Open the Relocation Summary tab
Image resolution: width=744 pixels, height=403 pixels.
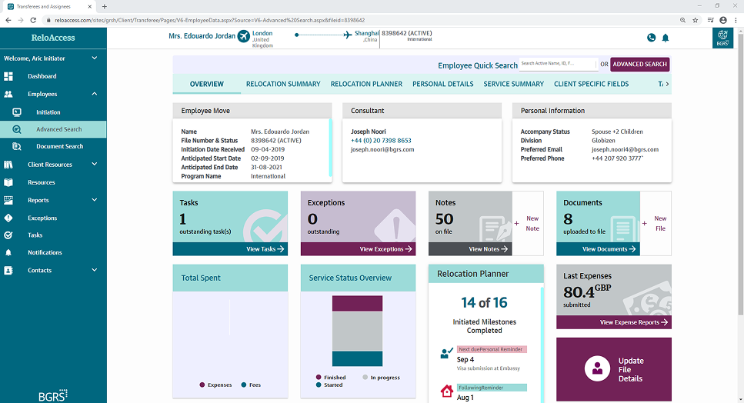tap(283, 84)
